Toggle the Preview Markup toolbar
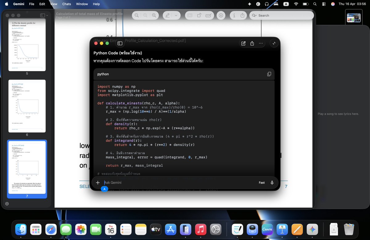Viewport: 370px width, 240px height. pos(220,15)
